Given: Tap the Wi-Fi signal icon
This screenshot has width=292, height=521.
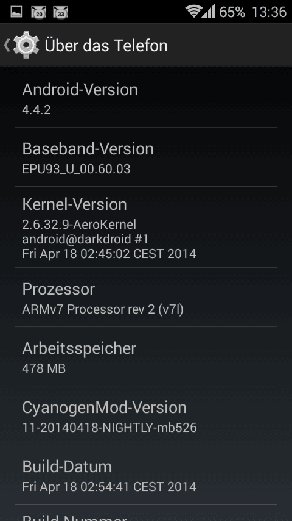Looking at the screenshot, I should 193,12.
